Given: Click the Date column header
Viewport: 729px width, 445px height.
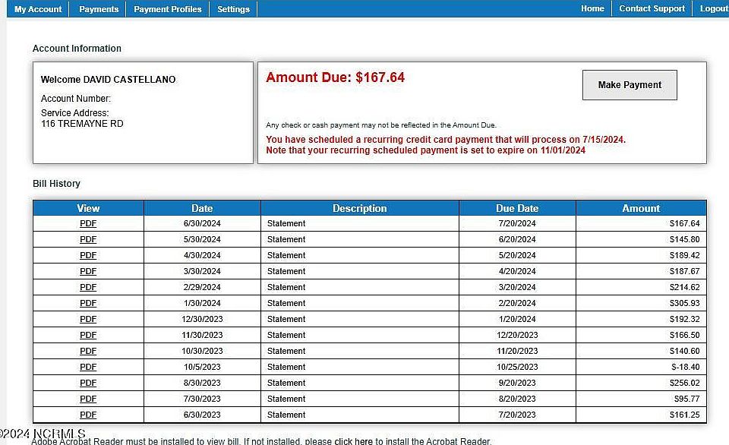Looking at the screenshot, I should [202, 208].
